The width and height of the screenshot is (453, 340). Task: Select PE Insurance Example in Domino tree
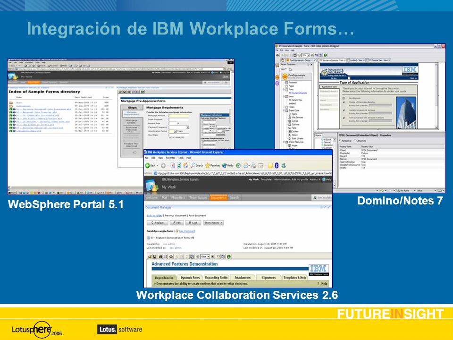click(298, 93)
